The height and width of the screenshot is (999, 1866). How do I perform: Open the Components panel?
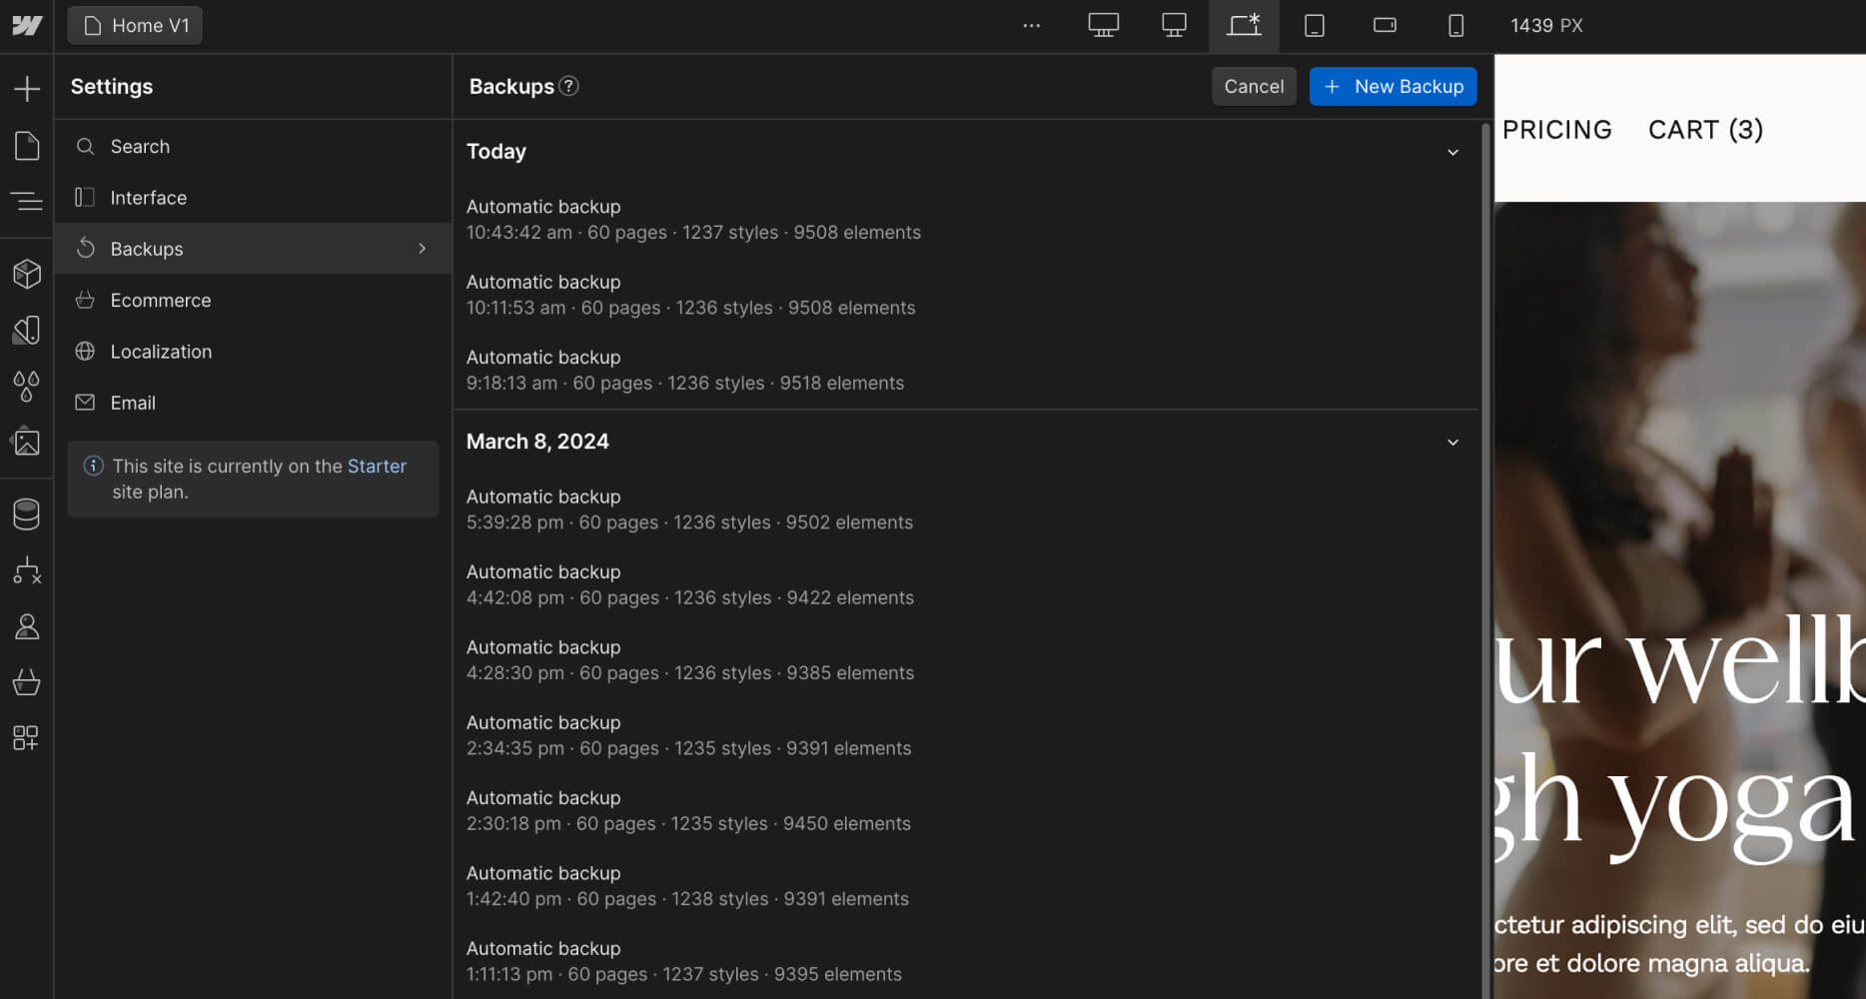pos(26,273)
